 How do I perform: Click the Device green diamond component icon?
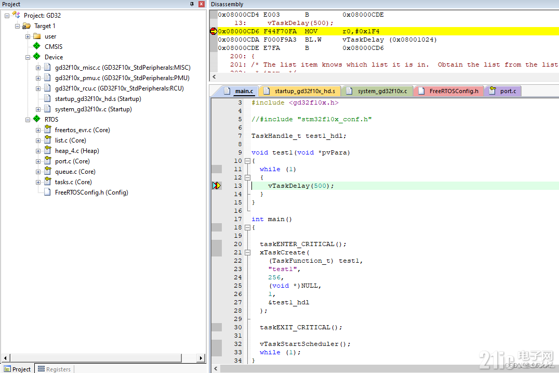pos(37,56)
